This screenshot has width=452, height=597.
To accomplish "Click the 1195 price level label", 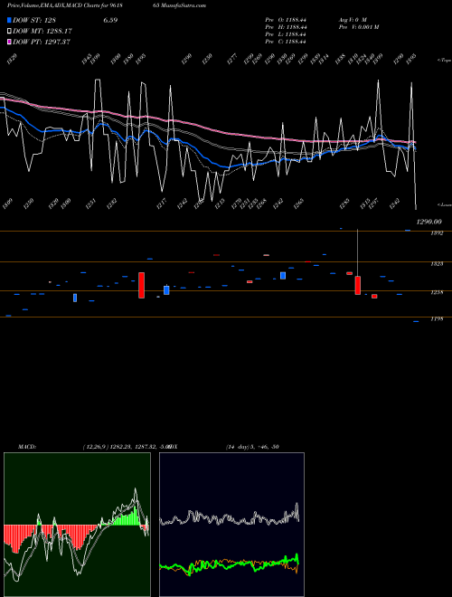I will (437, 319).
